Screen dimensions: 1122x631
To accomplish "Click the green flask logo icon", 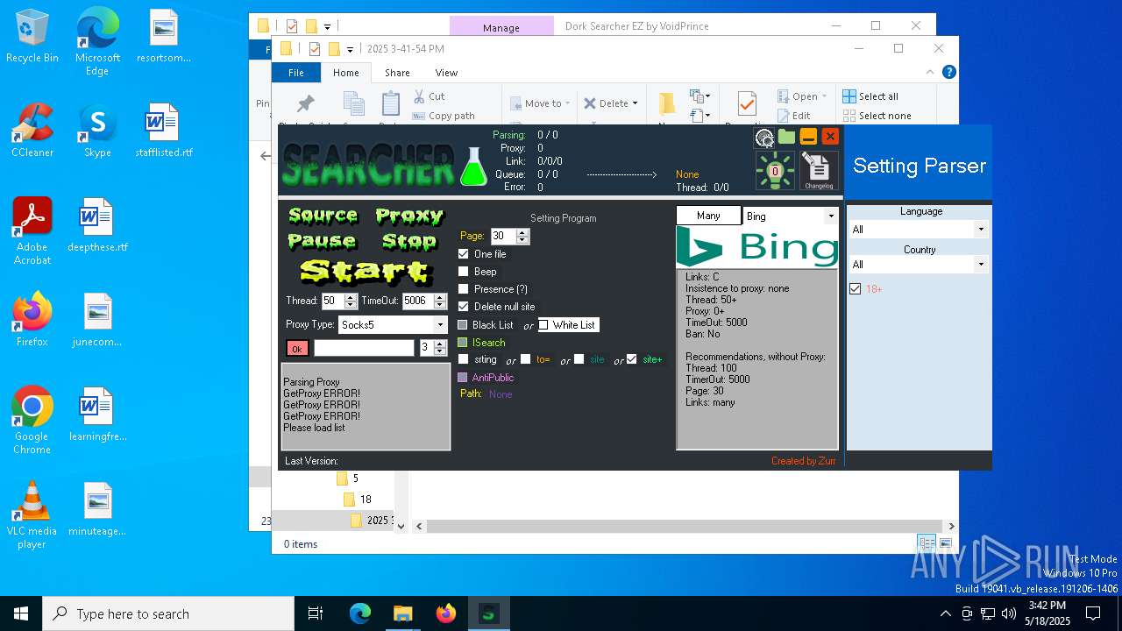I will 473,166.
